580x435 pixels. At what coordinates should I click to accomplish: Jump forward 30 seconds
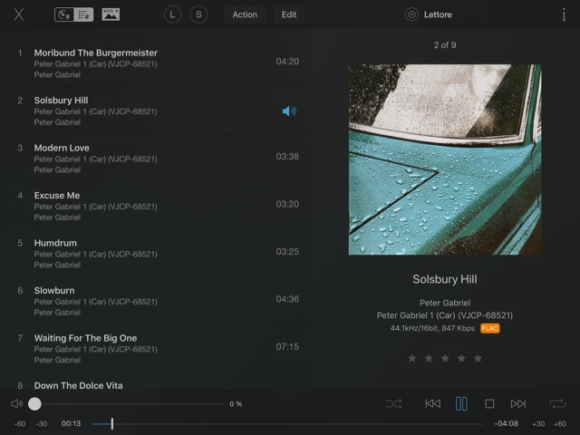(x=538, y=424)
